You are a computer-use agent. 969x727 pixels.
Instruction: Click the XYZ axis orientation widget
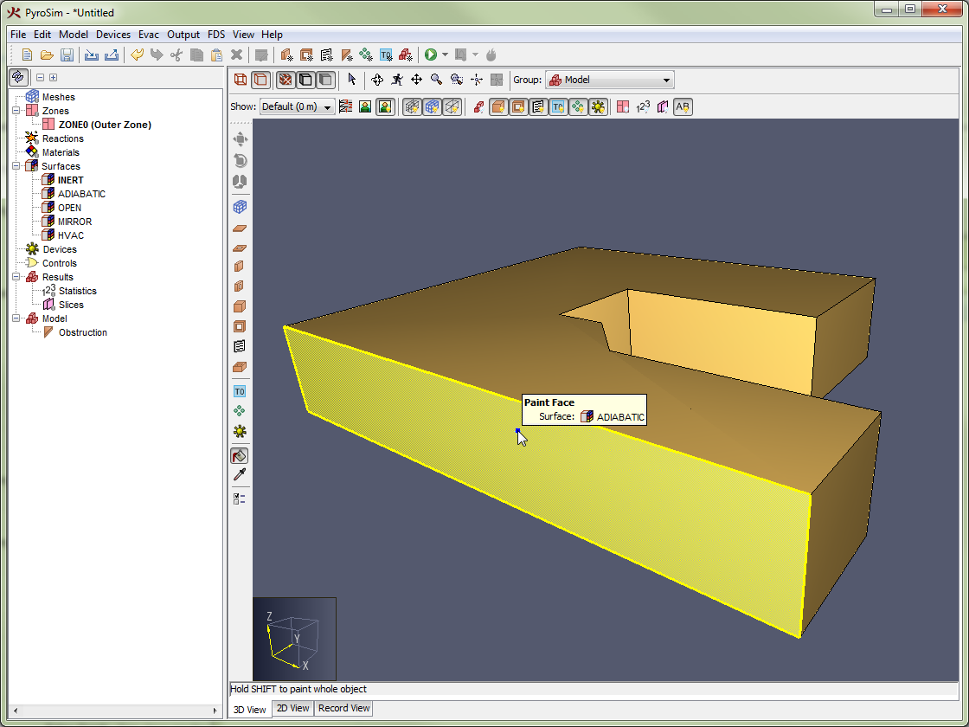[294, 640]
